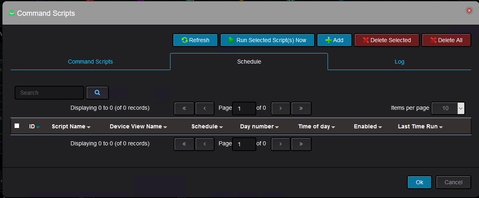This screenshot has width=479, height=198.
Task: Toggle the select-all checkbox in table header
Action: (17, 126)
